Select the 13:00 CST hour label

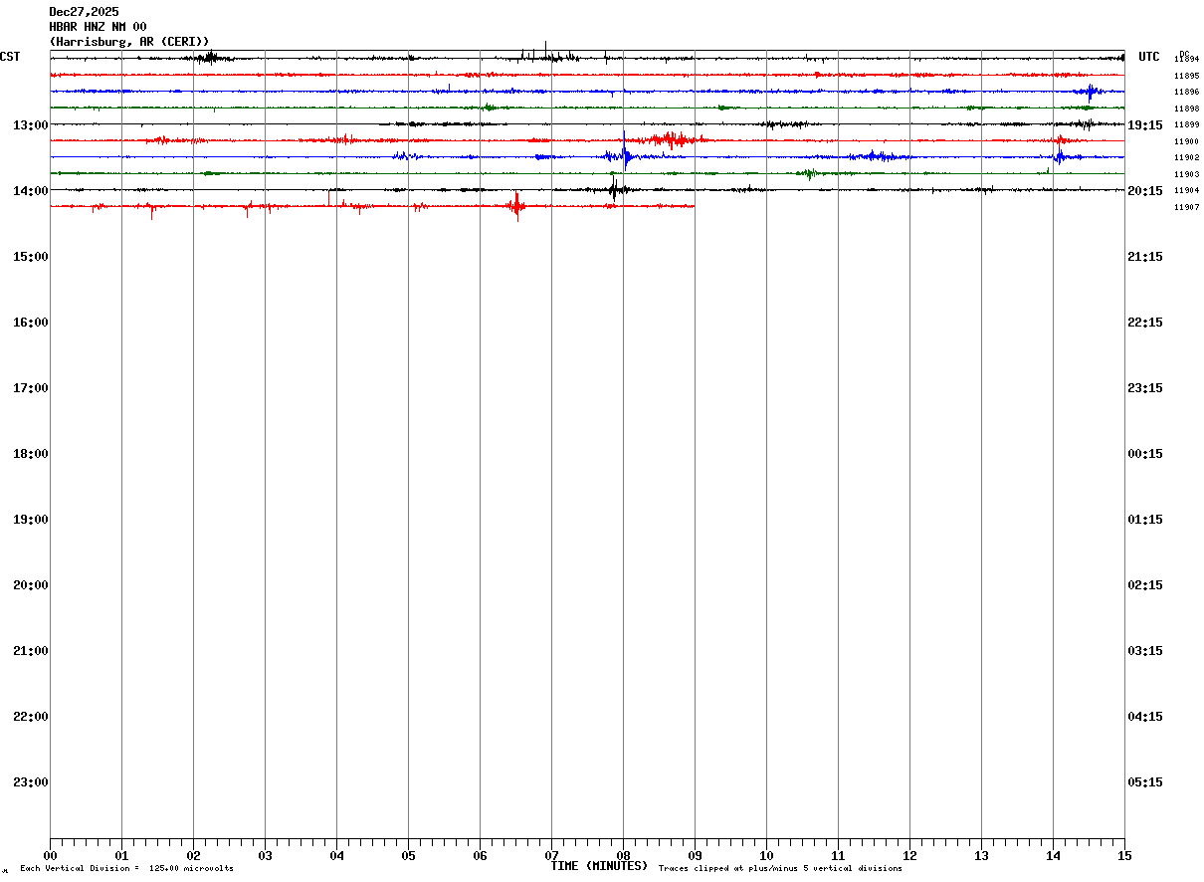pyautogui.click(x=31, y=125)
